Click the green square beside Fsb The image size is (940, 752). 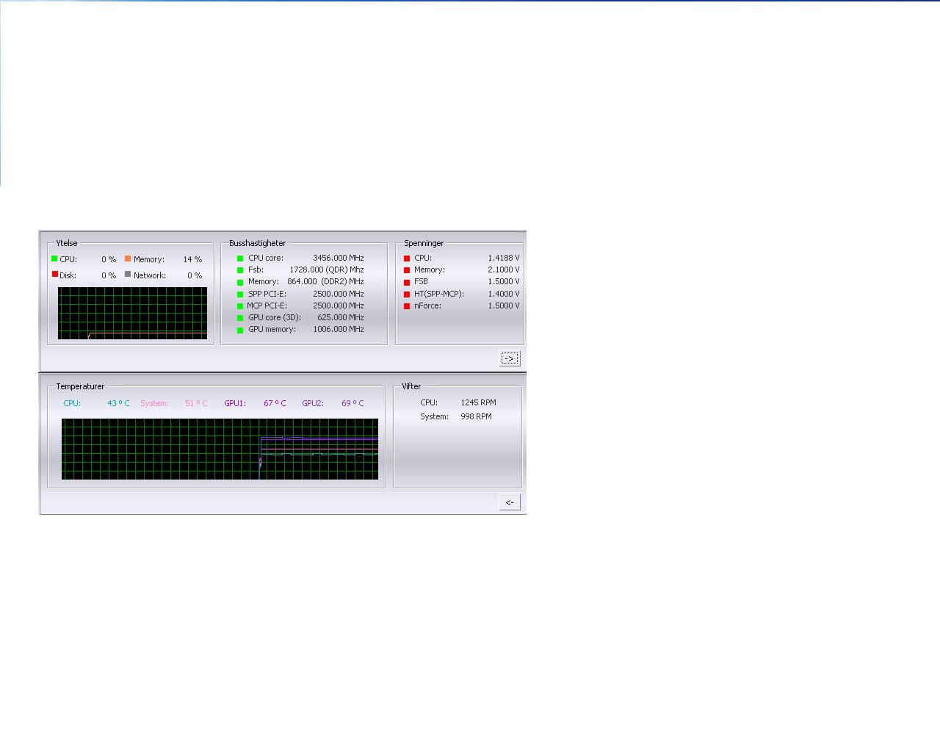coord(240,270)
